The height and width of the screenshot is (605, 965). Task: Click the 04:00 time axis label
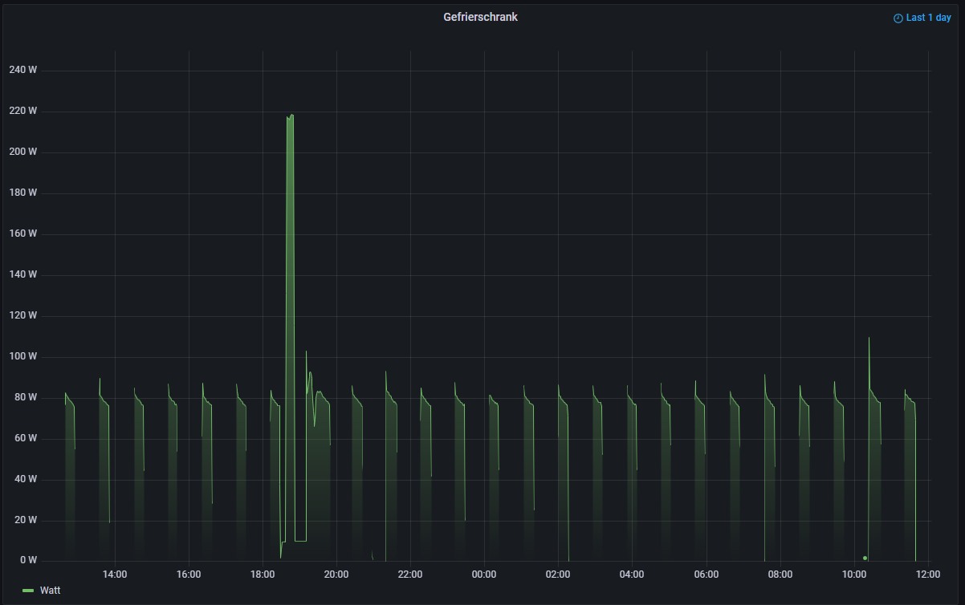(x=632, y=575)
